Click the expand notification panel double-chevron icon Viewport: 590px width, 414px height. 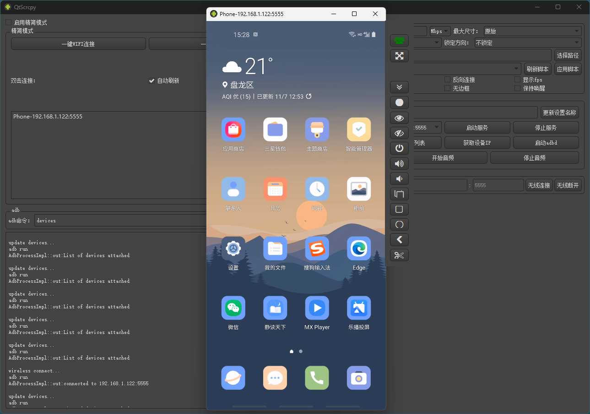point(399,87)
